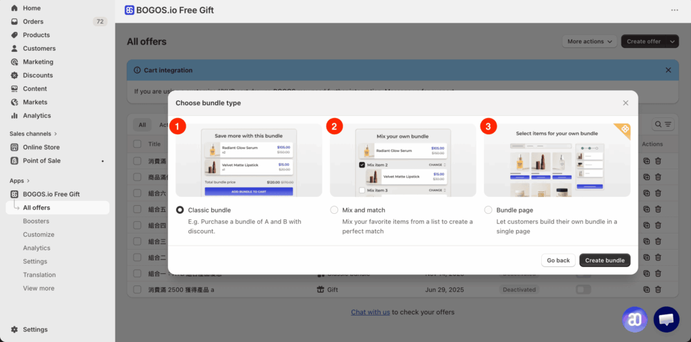Duplicate the 組合四 offer
Screen dimensions: 691x342
pos(646,225)
